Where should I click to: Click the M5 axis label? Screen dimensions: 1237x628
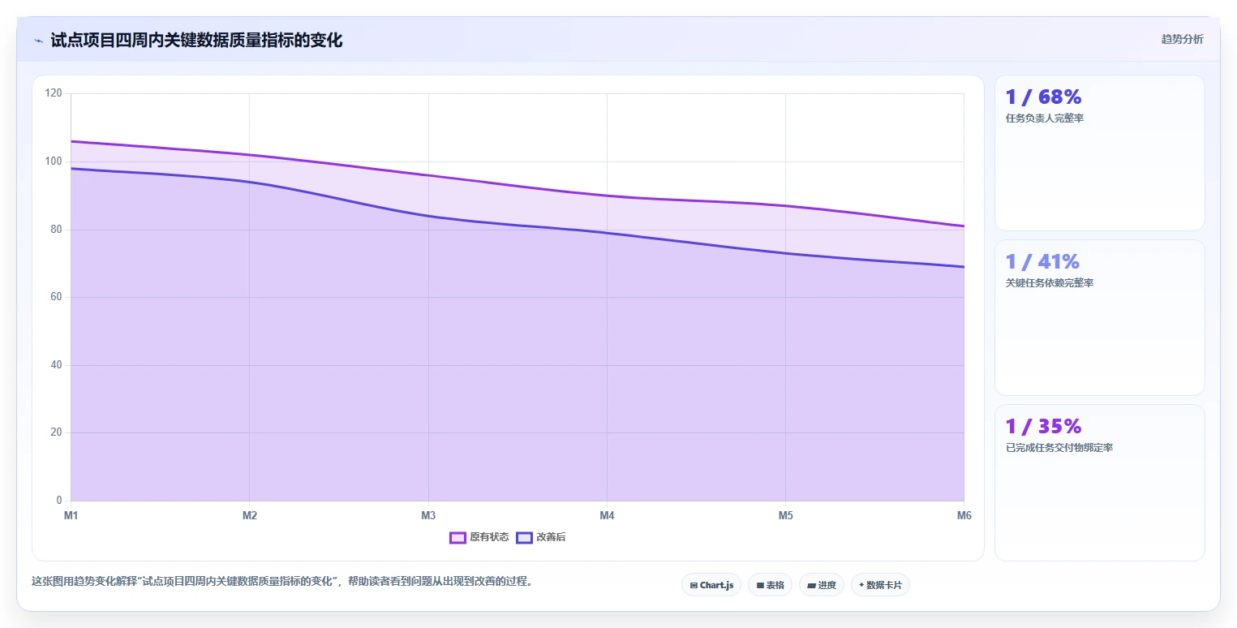click(785, 516)
